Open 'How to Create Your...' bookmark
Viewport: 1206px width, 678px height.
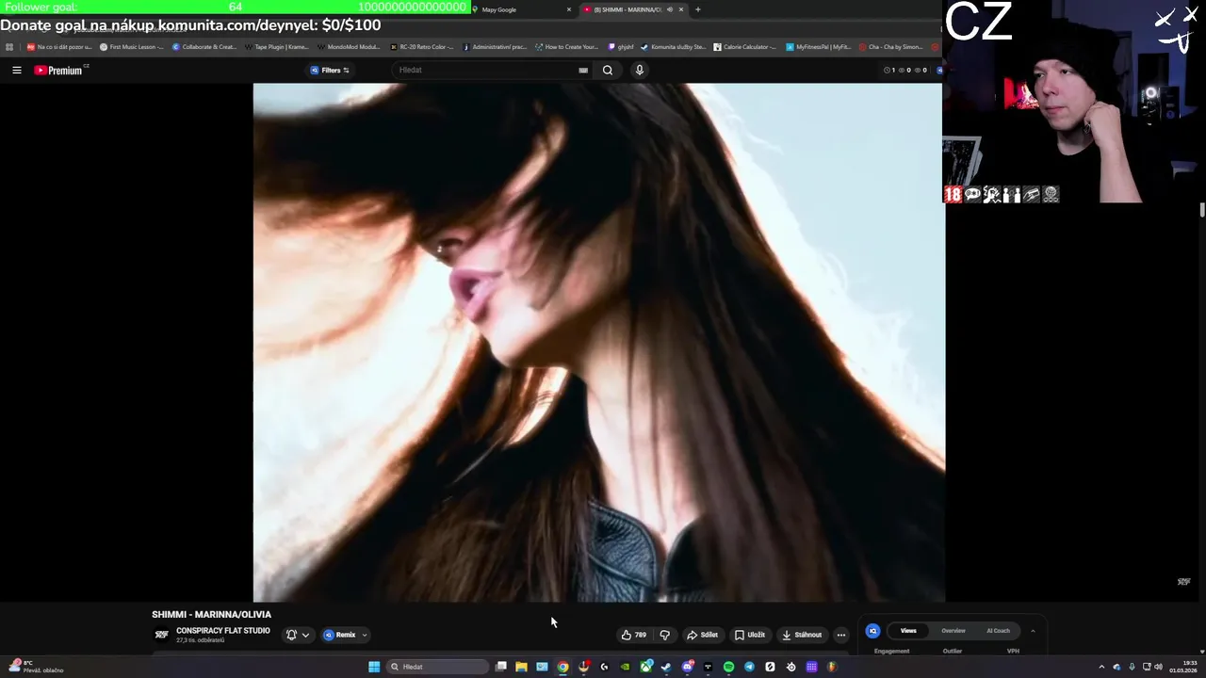coord(566,46)
